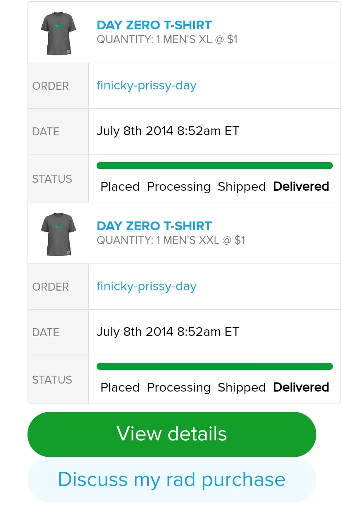343x511 pixels.
Task: Click Processing step in the second order status
Action: pyautogui.click(x=179, y=388)
